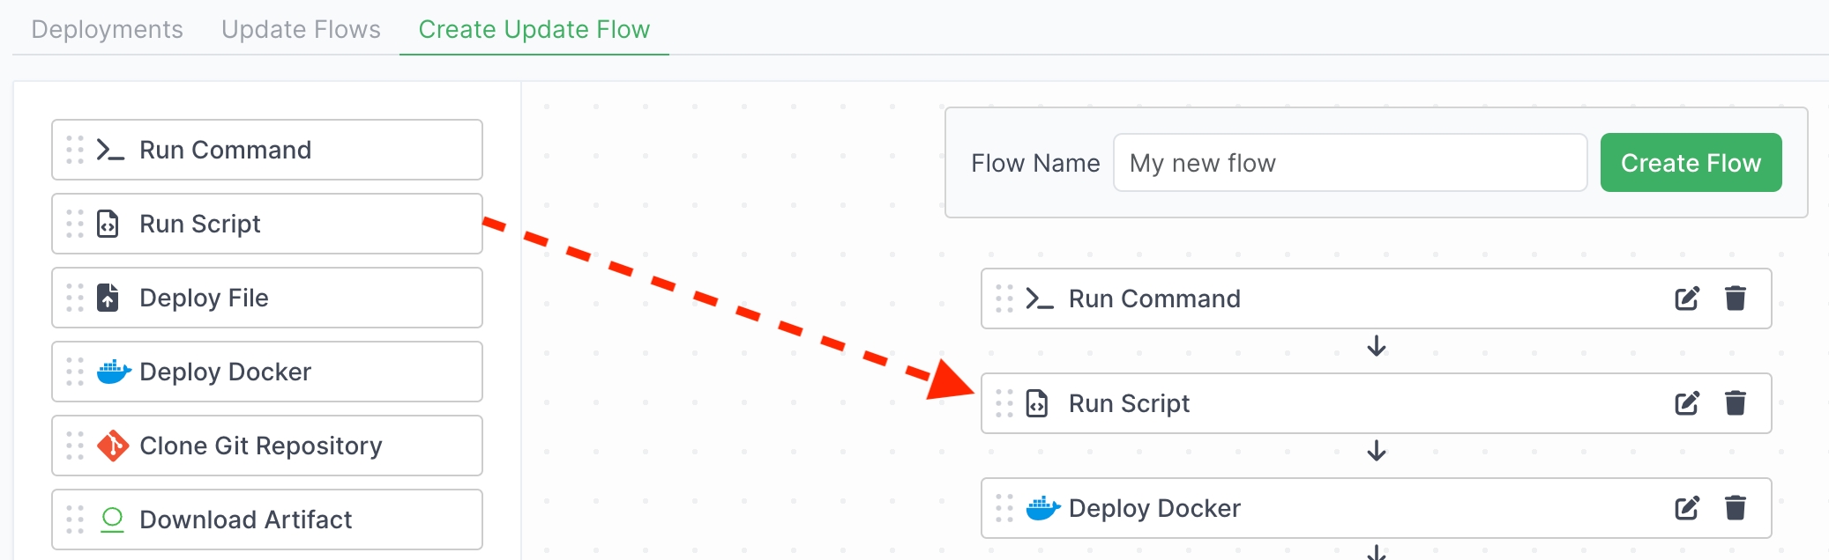The image size is (1829, 560).
Task: Click the Run Script palette block
Action: [266, 224]
